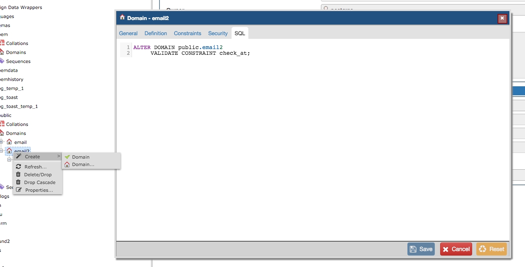Screen dimensions: 525x267
Task: Click the house icon beside the email domain
Action: point(9,142)
